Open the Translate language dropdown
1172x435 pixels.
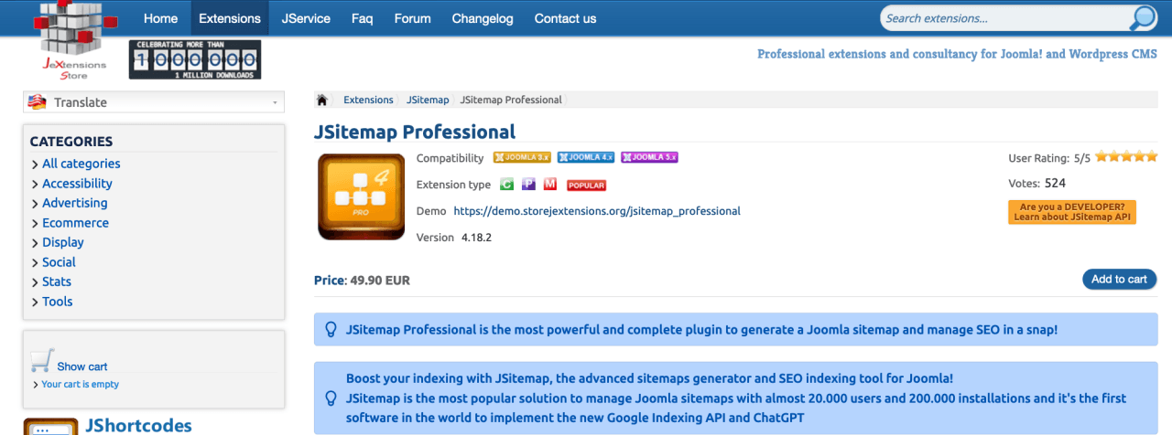click(153, 102)
